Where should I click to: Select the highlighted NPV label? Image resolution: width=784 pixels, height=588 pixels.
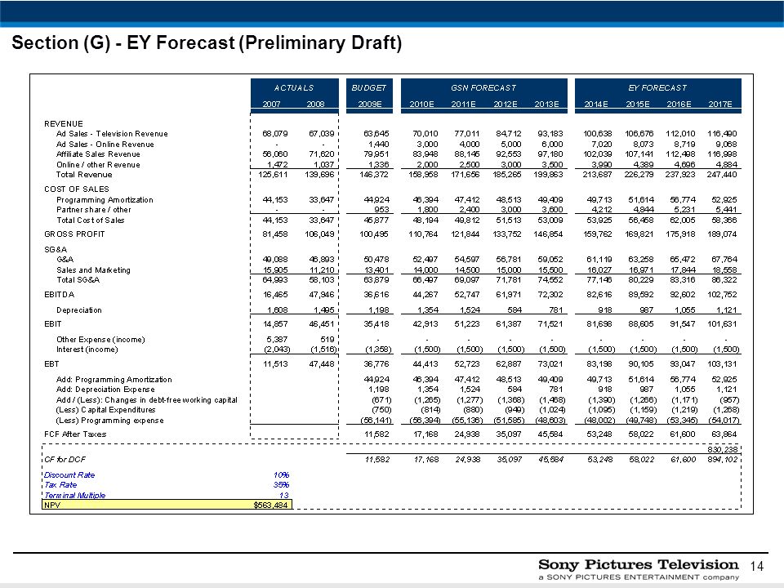[x=52, y=505]
